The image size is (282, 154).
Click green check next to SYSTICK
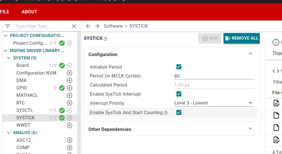point(62,118)
